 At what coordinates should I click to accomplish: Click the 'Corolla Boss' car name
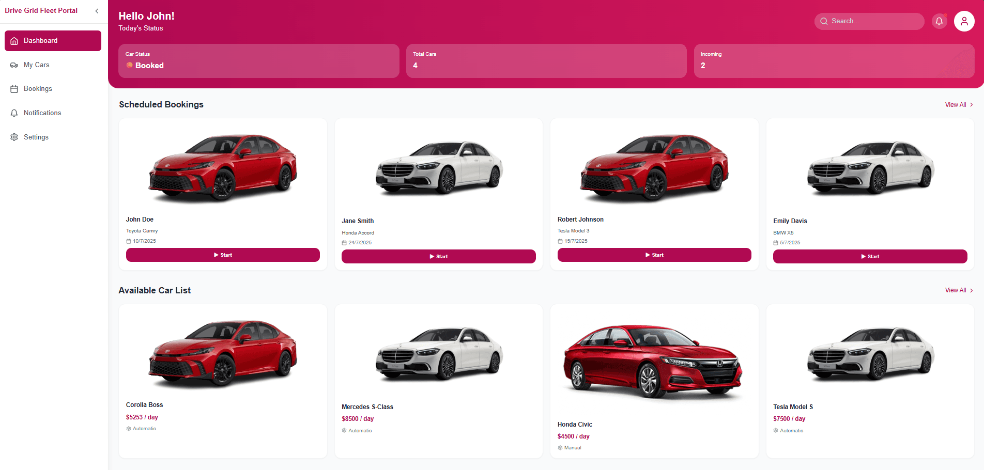tap(144, 405)
